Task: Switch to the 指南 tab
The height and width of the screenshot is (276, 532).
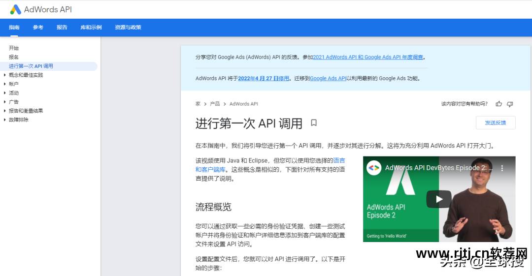Action: [x=14, y=28]
